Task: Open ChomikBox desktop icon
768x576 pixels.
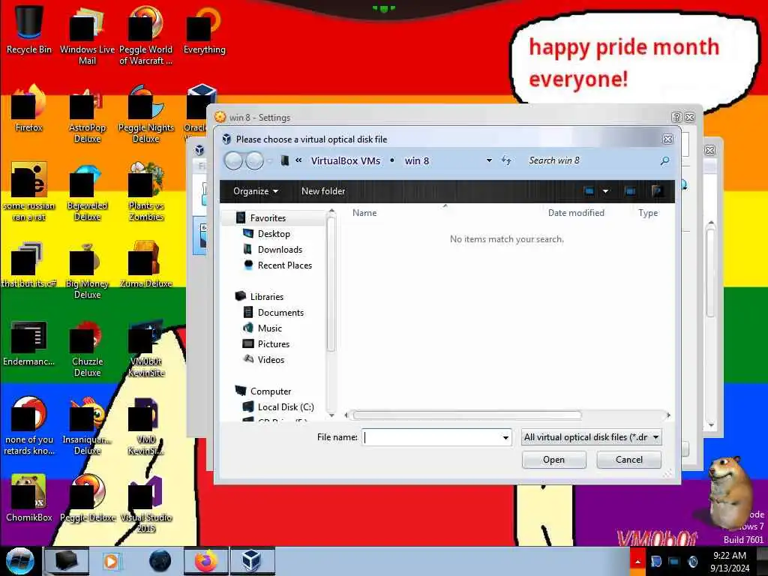Action: point(29,498)
